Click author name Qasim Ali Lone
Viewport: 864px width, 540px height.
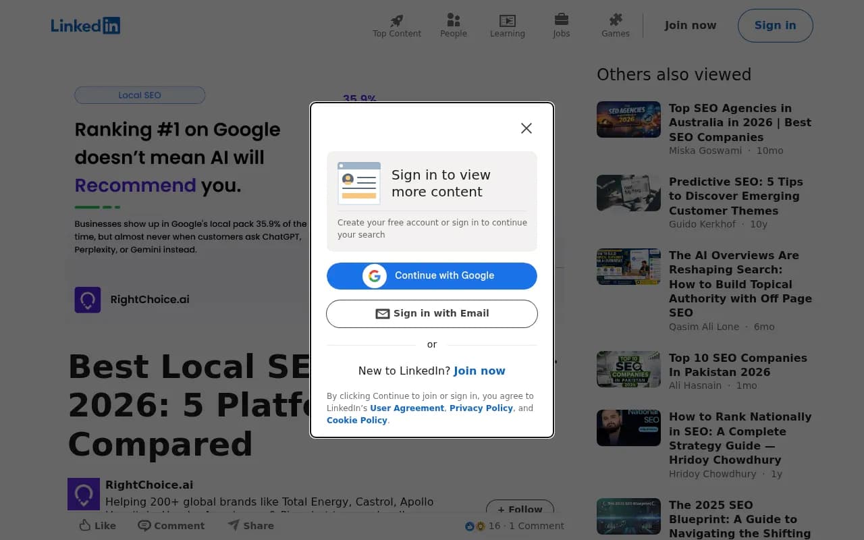coord(704,327)
